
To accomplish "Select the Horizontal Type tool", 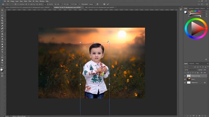I will pyautogui.click(x=2, y=52).
